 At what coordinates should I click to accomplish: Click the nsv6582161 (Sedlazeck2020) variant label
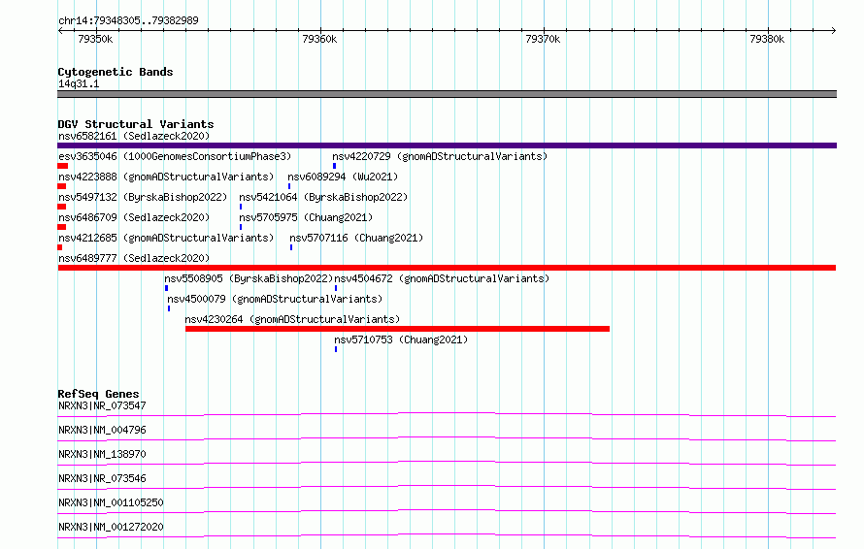pos(134,136)
